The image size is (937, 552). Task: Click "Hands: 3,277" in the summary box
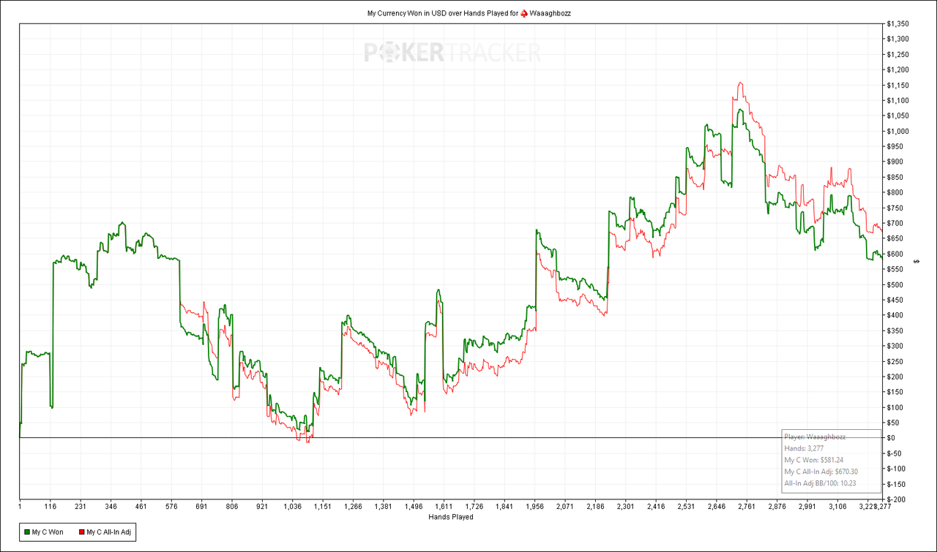pos(804,448)
